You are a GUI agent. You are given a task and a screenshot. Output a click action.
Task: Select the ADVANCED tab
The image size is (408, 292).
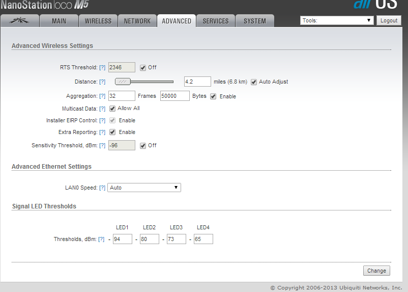(x=177, y=21)
